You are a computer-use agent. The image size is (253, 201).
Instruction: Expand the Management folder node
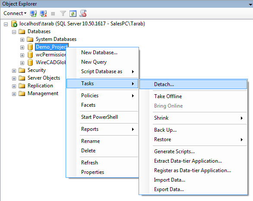(x=14, y=94)
